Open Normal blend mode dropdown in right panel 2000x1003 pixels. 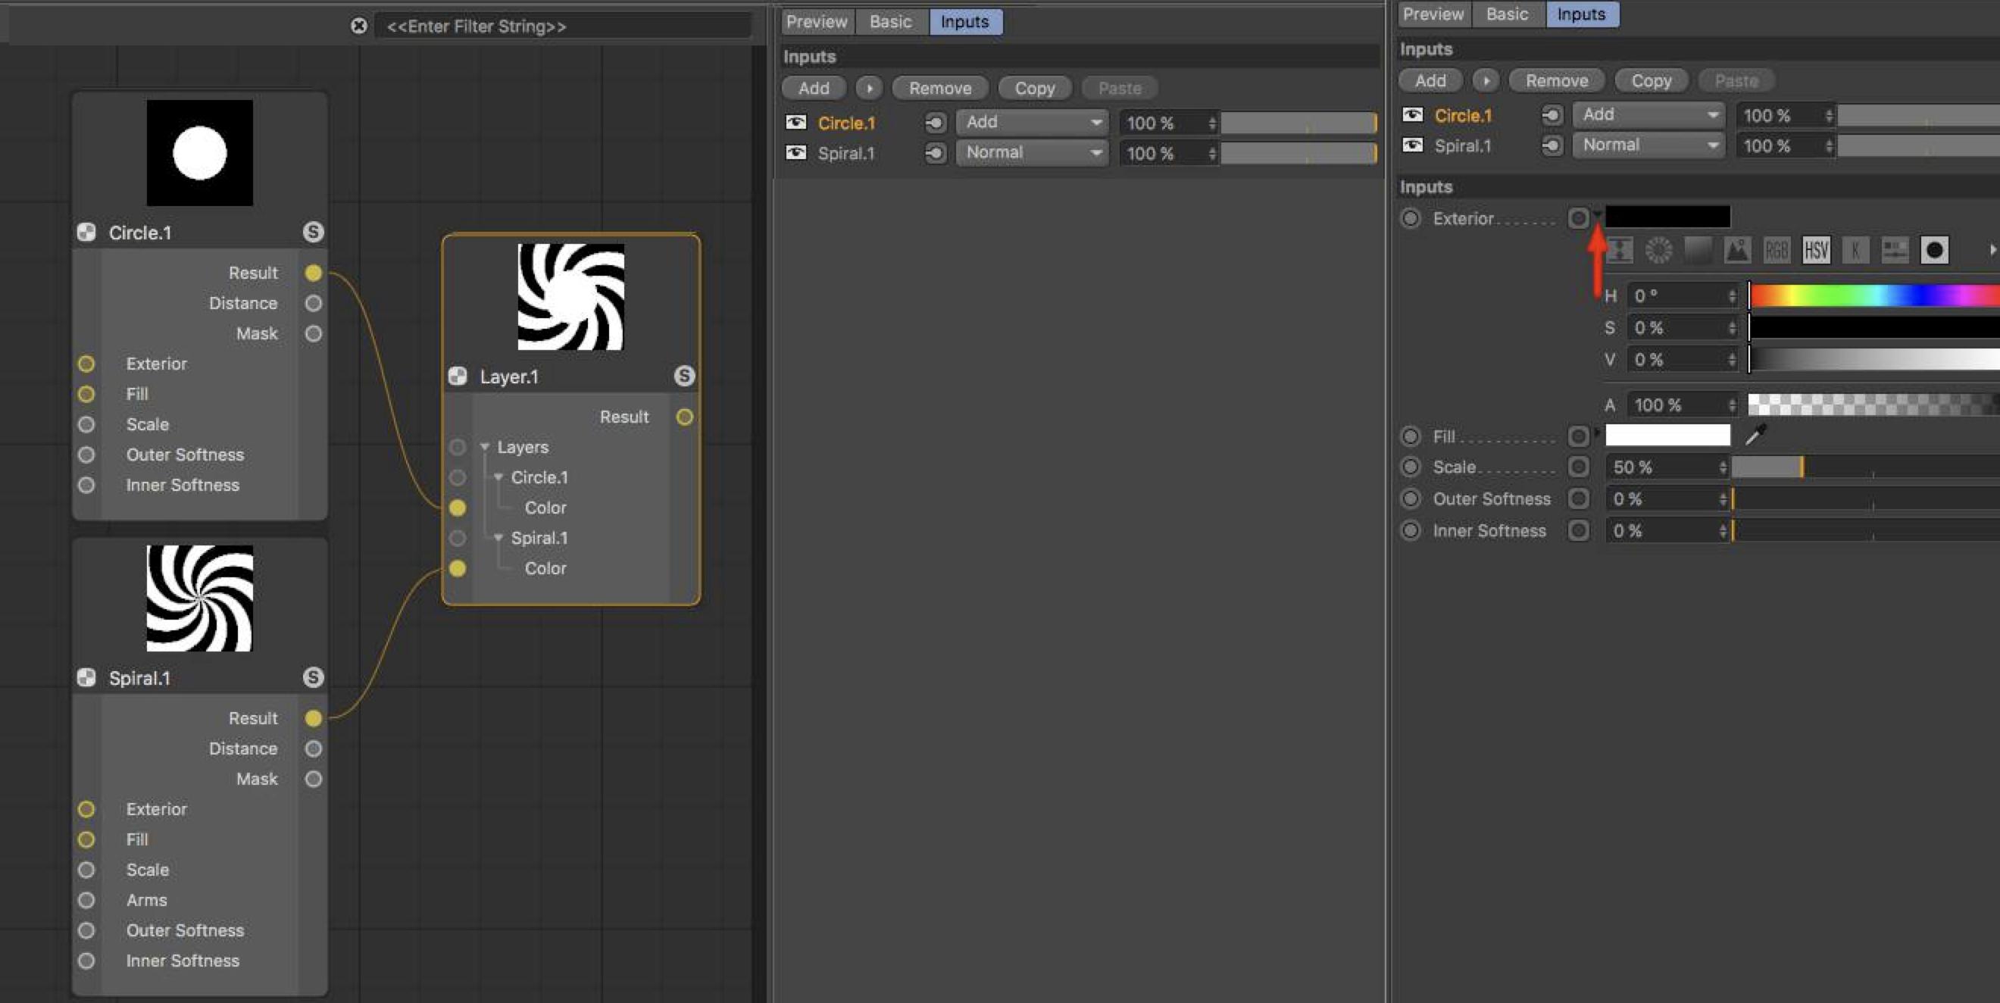point(1648,145)
